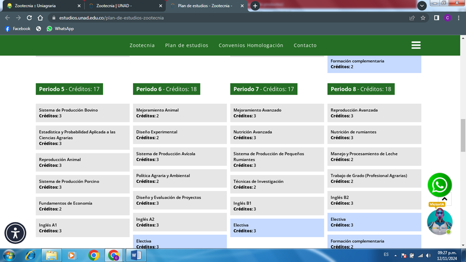Viewport: 466px width, 262px height.
Task: Reload the page with the refresh icon
Action: pos(29,18)
